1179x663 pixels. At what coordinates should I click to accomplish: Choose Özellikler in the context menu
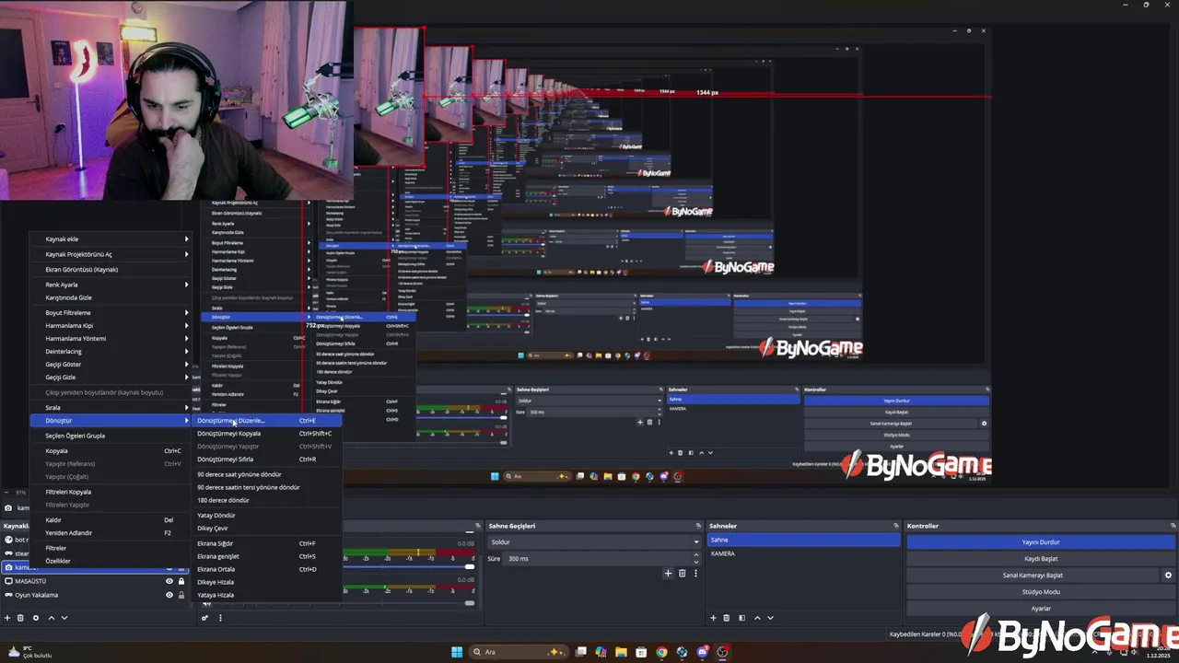click(111, 561)
